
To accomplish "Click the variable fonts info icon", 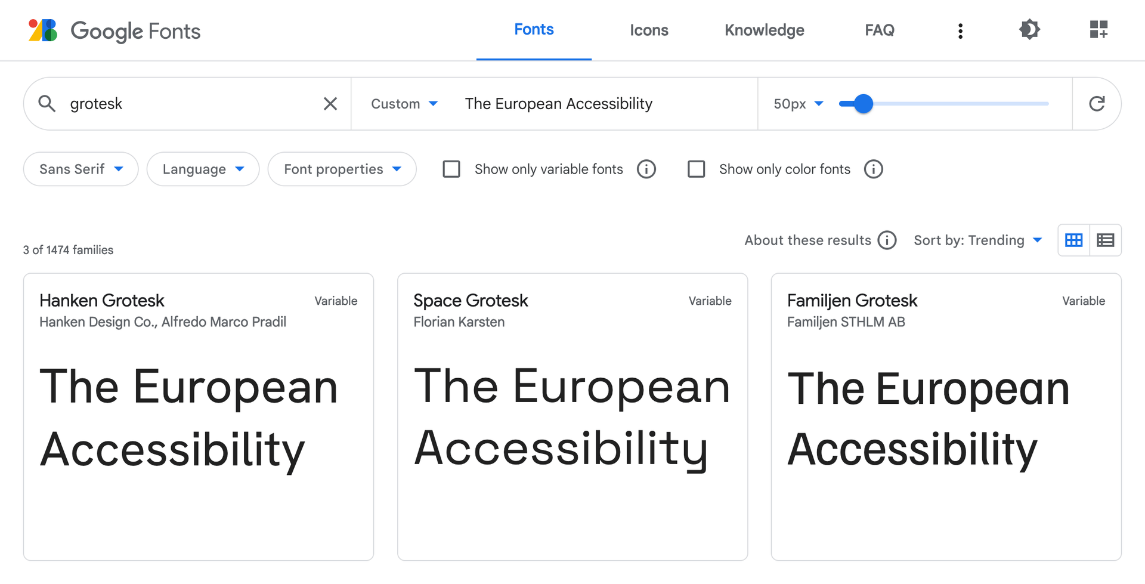I will click(x=646, y=169).
